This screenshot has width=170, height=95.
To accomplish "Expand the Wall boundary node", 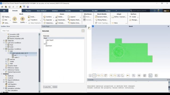I will (6, 64).
